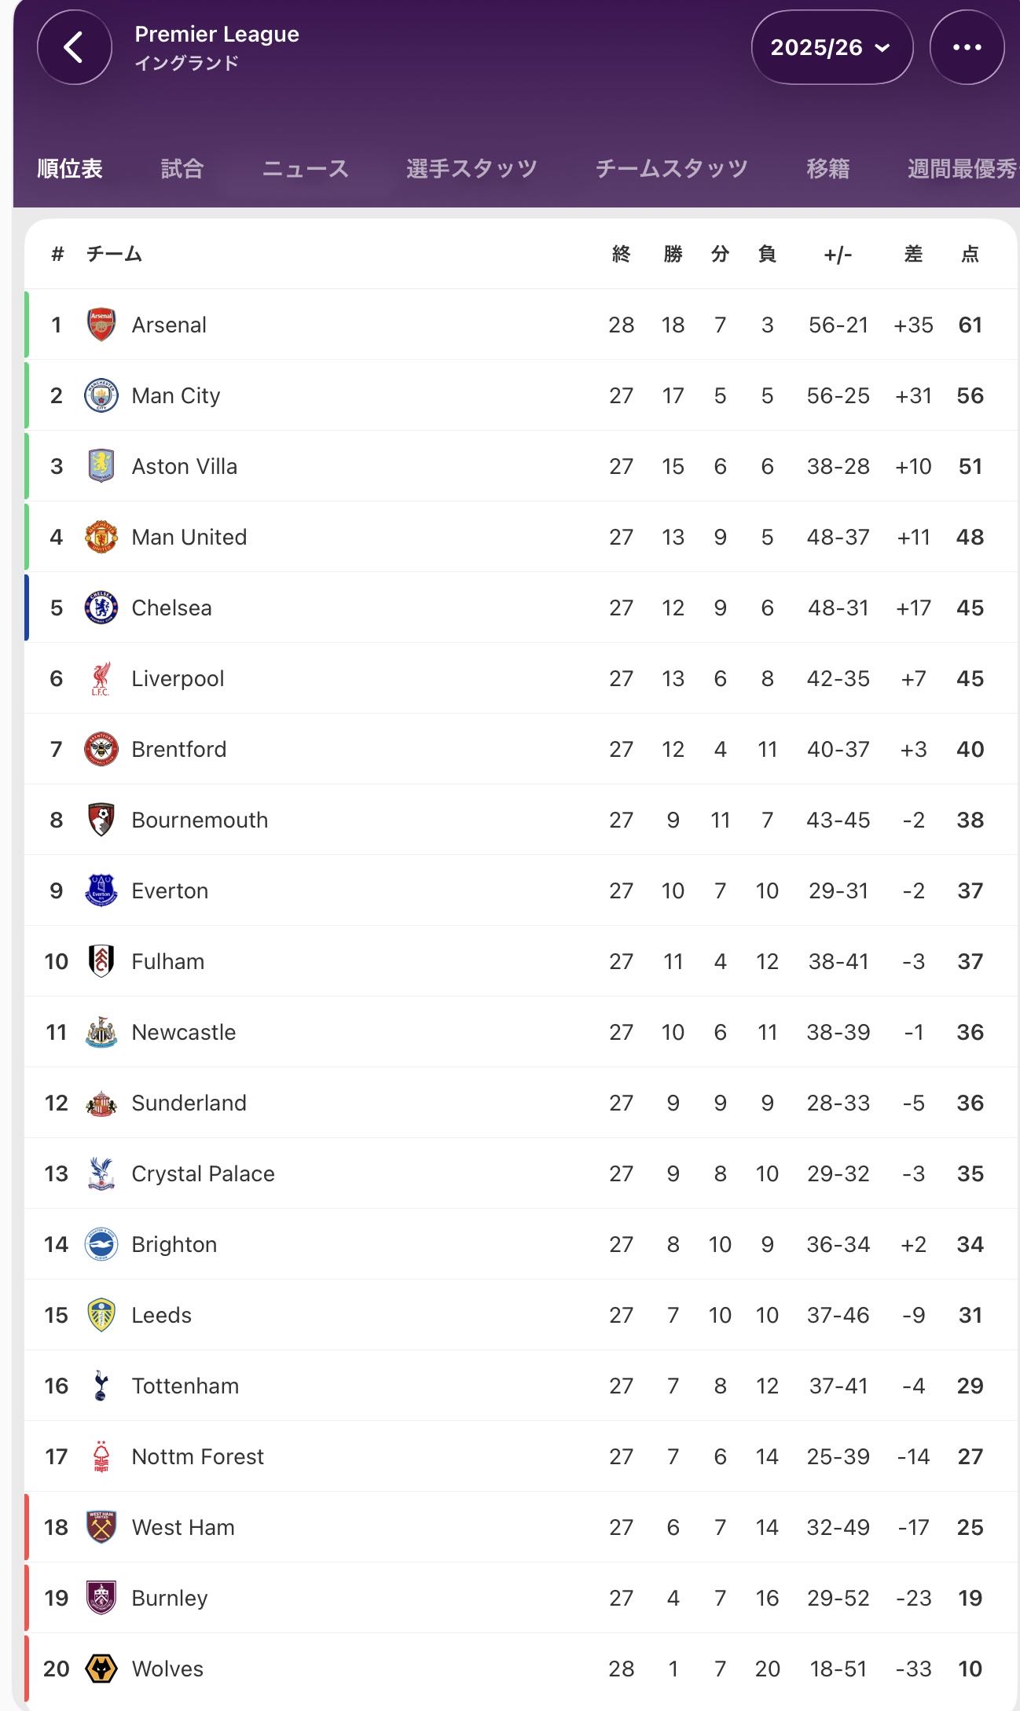Open the 2025/26 season dropdown
Screen dimensions: 1020x1711
(x=831, y=47)
